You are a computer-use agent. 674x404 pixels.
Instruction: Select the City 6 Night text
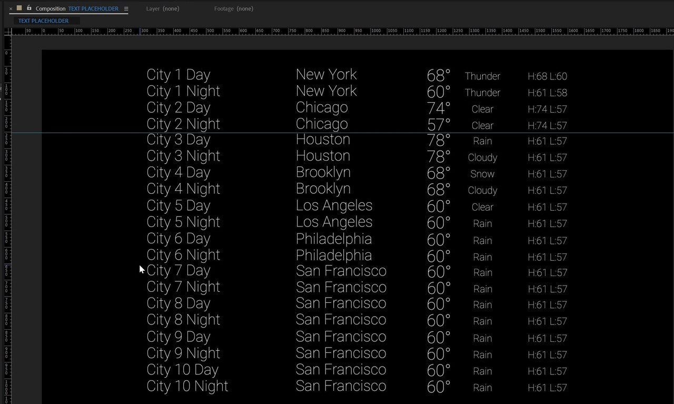[183, 255]
